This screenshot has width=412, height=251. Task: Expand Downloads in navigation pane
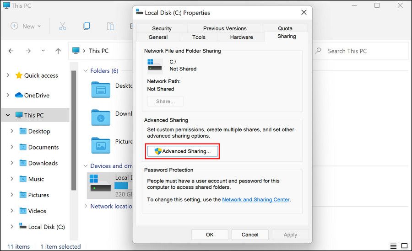click(x=12, y=163)
